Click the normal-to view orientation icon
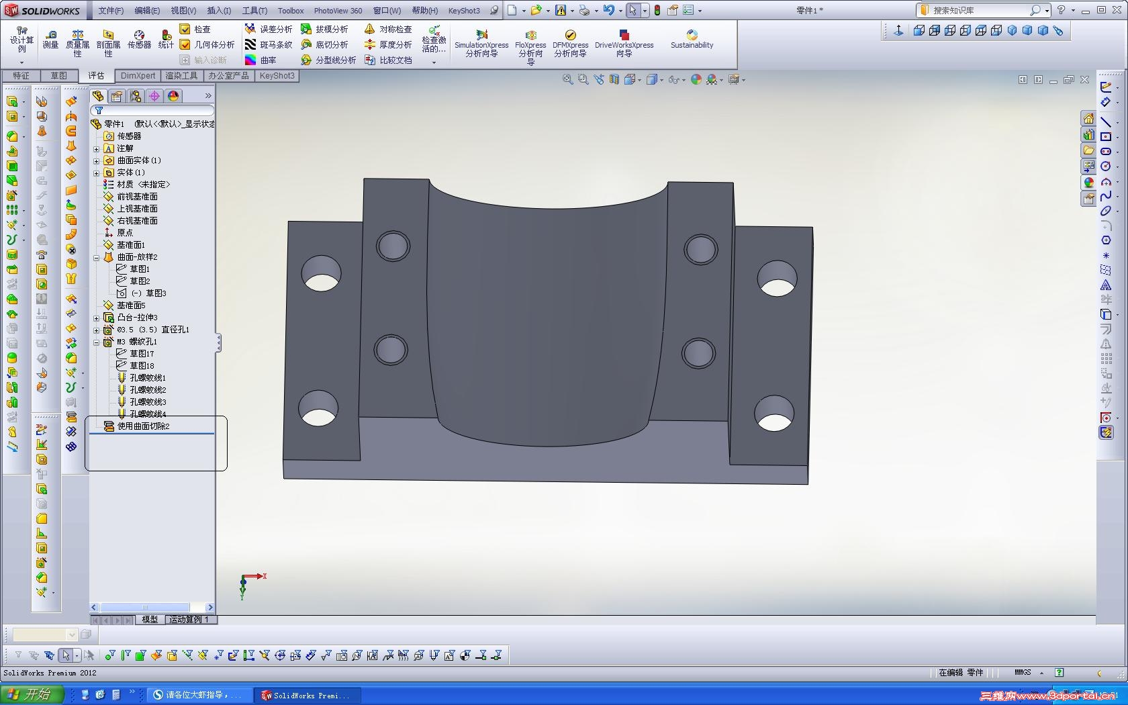 898,30
